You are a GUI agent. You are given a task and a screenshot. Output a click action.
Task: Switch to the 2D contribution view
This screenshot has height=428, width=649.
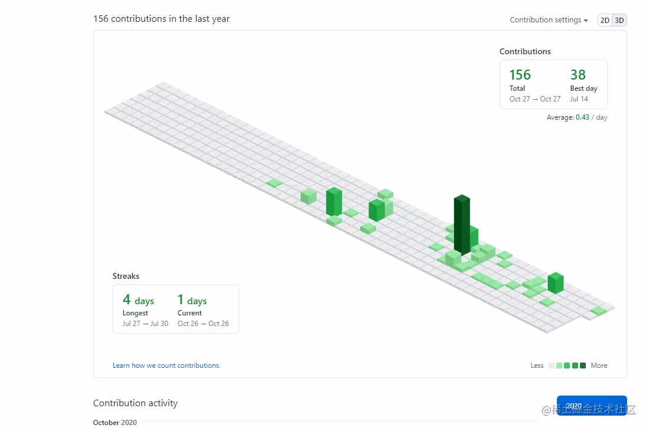605,20
